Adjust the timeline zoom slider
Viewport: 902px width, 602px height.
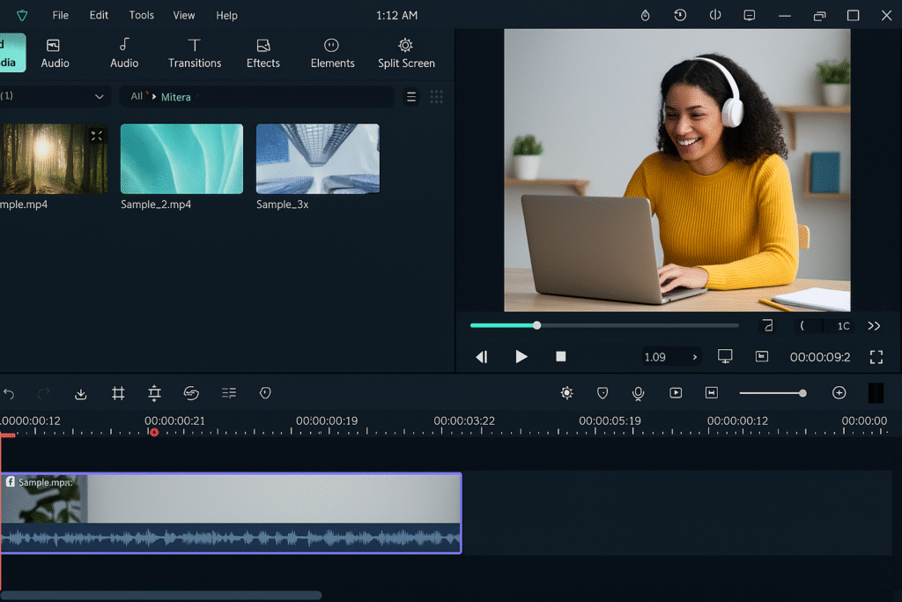tap(773, 393)
